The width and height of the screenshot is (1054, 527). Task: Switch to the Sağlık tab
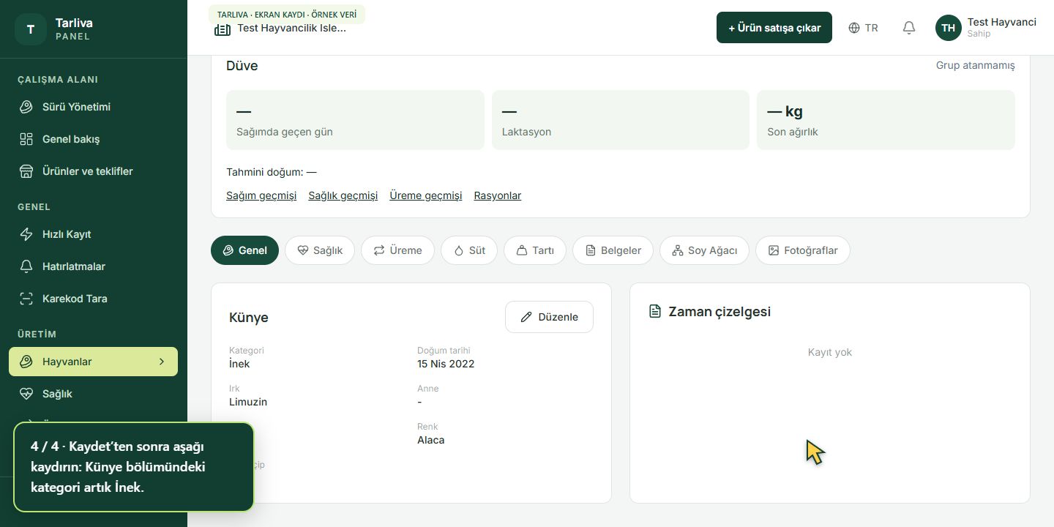coord(320,250)
